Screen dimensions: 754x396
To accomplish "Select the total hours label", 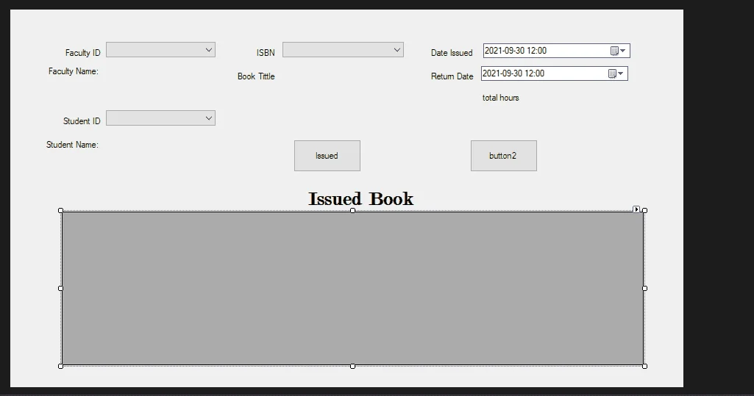I will [x=501, y=98].
